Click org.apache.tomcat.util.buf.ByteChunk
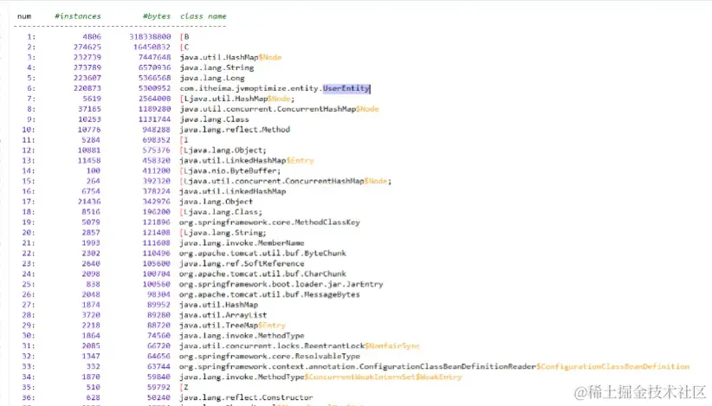 point(263,253)
